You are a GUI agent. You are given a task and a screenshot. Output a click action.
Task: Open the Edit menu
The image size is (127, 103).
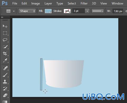[x=24, y=3]
